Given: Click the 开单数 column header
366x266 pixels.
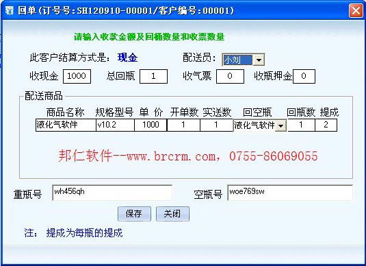Looking at the screenshot, I should [x=184, y=112].
